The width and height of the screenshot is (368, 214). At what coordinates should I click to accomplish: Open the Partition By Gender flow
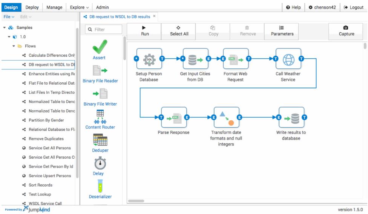pos(46,120)
